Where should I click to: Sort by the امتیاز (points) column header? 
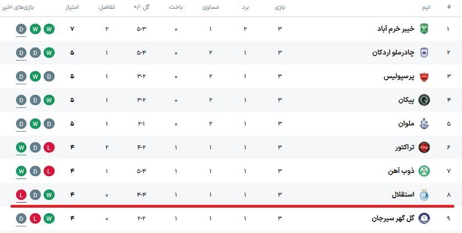click(72, 8)
